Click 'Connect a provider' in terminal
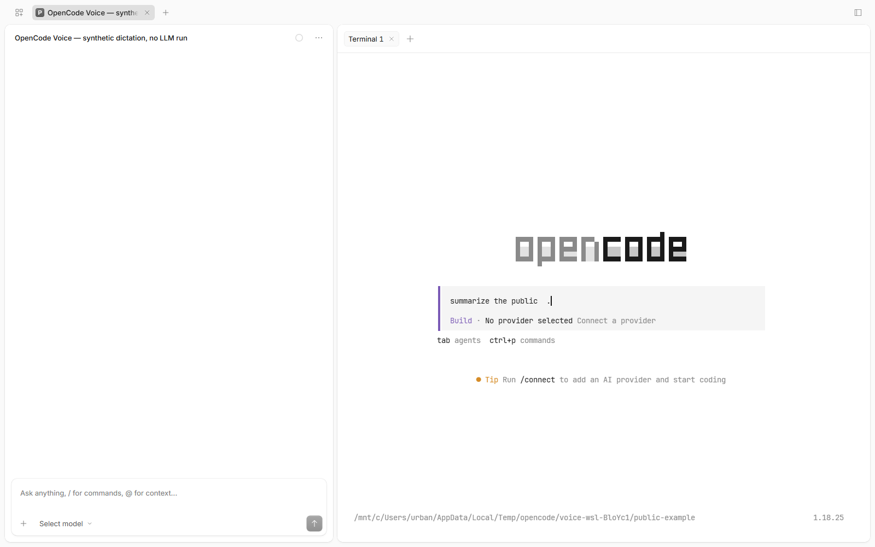 coord(616,321)
